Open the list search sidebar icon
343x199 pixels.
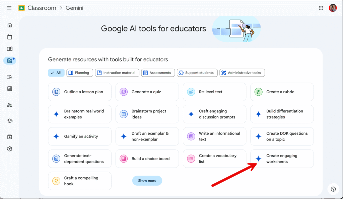tap(10, 77)
